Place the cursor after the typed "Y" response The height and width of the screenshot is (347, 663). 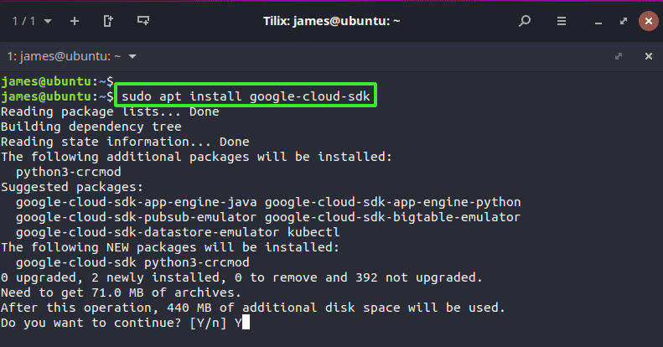click(246, 323)
